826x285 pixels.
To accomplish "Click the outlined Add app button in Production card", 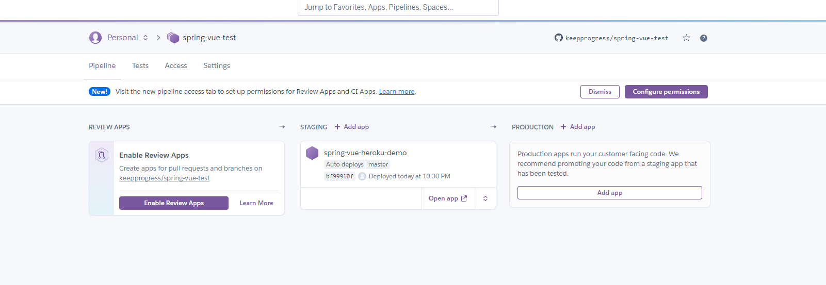I will click(610, 193).
